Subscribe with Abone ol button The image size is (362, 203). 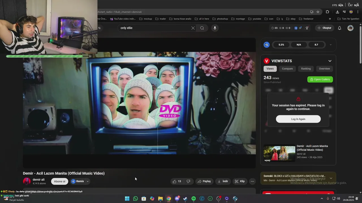point(60,181)
